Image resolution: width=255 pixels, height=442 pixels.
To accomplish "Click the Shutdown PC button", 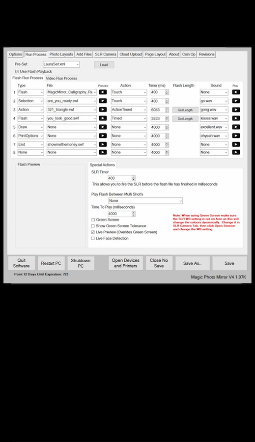I will coord(81,263).
